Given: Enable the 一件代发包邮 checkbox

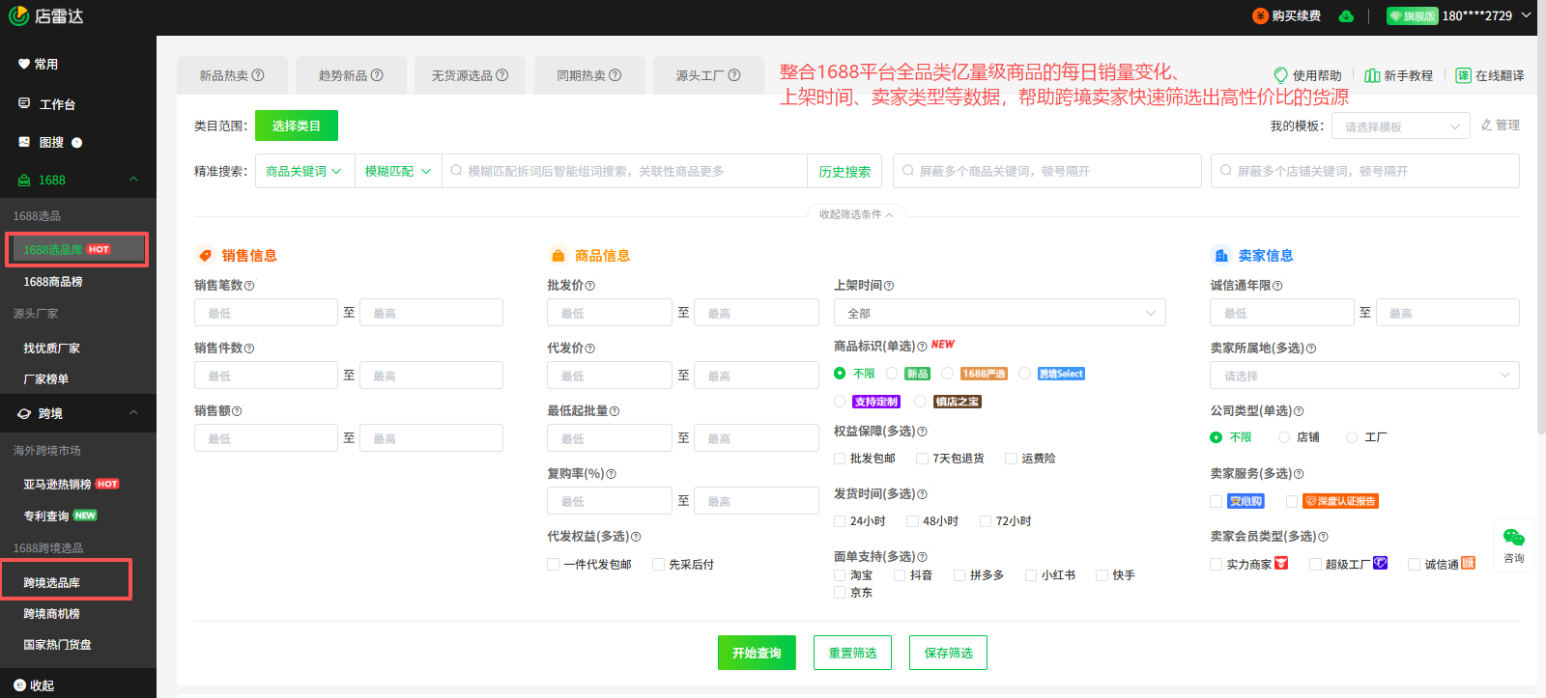Looking at the screenshot, I should click(553, 565).
